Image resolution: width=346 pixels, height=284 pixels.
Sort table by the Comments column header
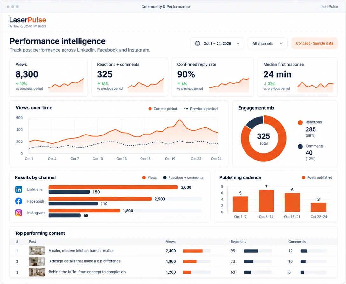297,242
